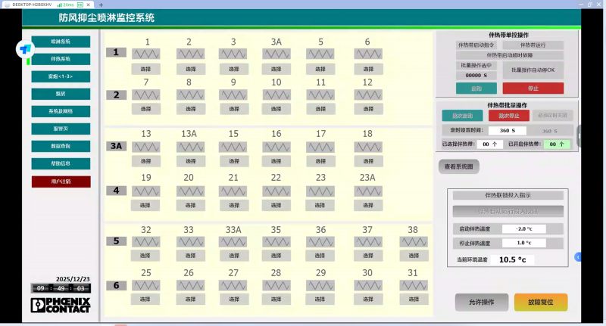Screen dimensions: 606x326
Task: Open the 数据查询 page
Action: coord(61,146)
